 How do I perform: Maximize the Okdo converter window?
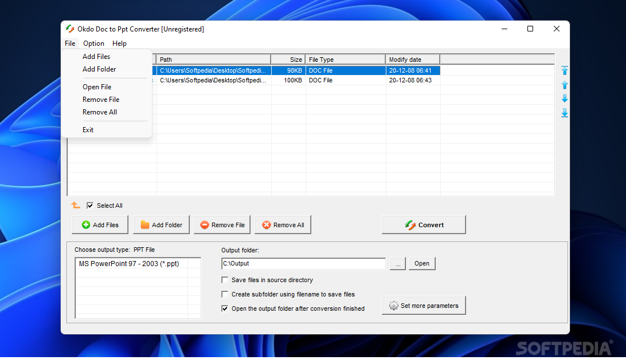tap(530, 29)
